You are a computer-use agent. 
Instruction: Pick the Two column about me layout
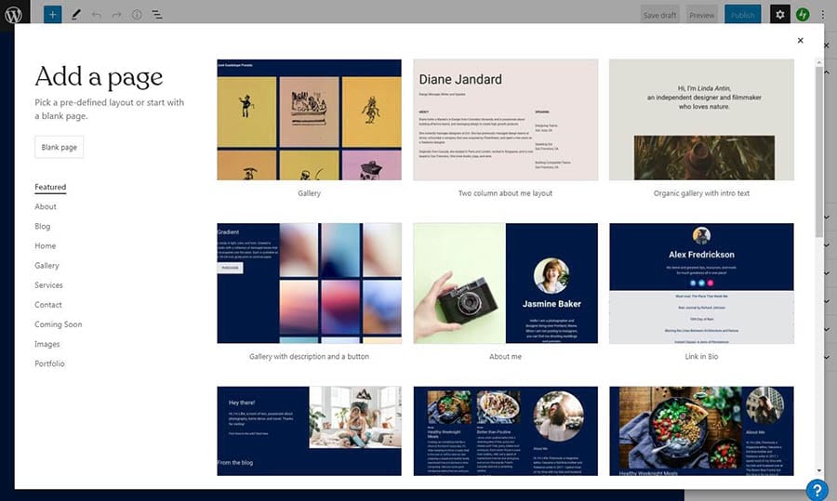point(505,120)
